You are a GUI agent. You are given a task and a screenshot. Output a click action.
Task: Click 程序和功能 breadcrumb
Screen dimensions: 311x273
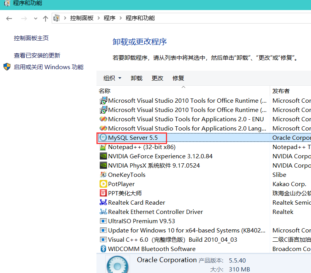[140, 18]
